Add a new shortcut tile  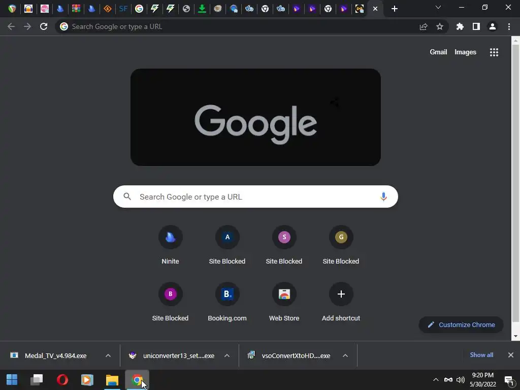click(341, 302)
